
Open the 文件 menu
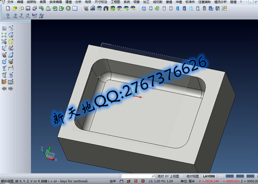point(10,2)
